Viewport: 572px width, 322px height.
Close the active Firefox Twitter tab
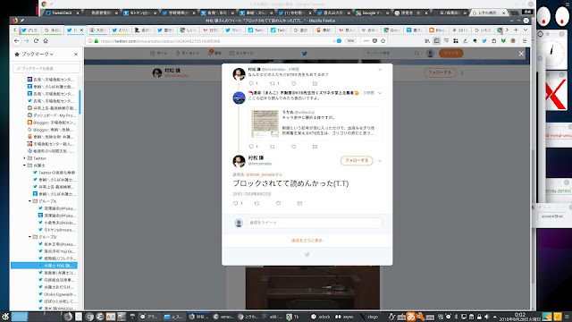tap(81, 30)
